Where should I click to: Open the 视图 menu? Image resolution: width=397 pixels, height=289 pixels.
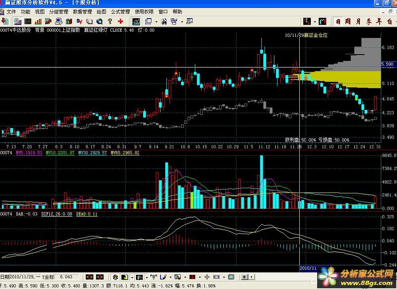40,11
